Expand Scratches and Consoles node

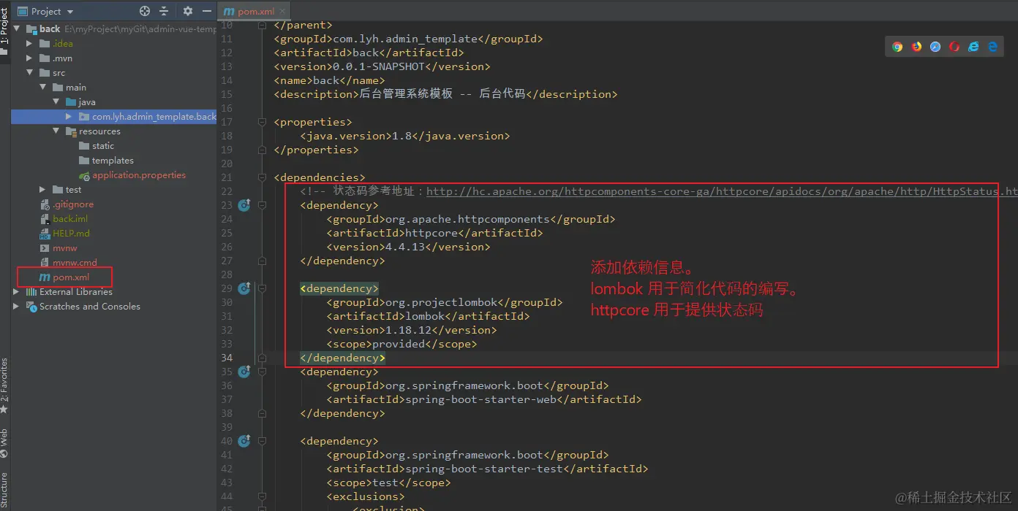pyautogui.click(x=17, y=307)
